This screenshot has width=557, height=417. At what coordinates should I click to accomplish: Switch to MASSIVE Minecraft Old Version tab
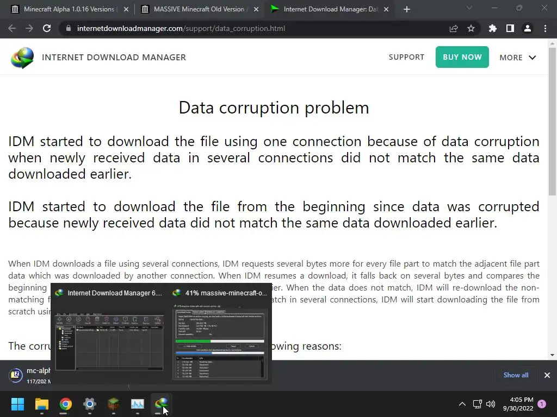[x=199, y=9]
